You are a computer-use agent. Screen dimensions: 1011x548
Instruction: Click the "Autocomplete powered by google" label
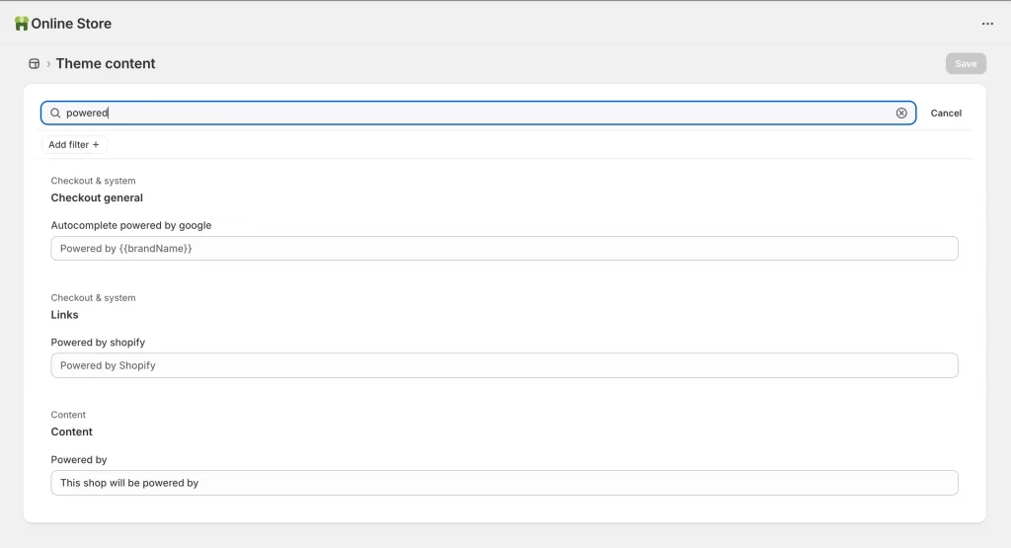coord(131,225)
